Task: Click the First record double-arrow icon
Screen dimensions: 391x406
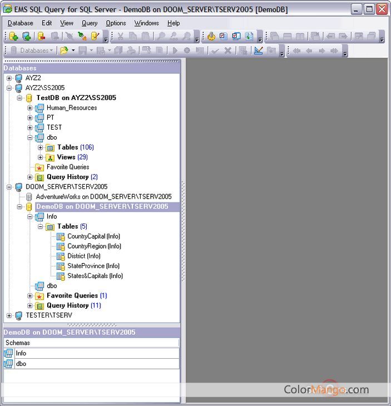Action: (x=296, y=51)
